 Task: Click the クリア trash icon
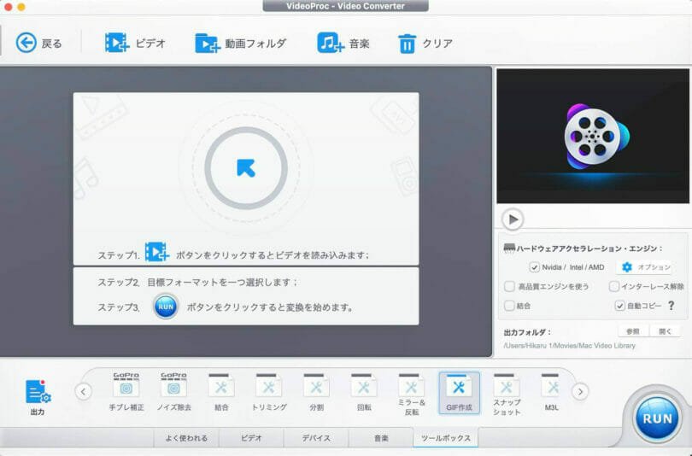coord(407,44)
